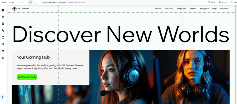
Task: Click the Portfolio nav menu item
Action: [x=224, y=9]
